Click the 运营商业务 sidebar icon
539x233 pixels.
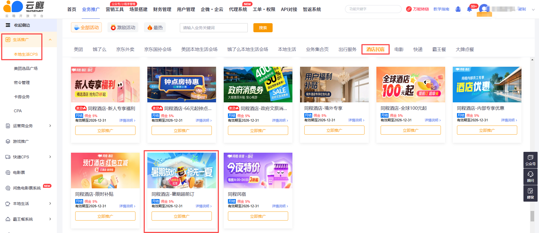click(8, 126)
